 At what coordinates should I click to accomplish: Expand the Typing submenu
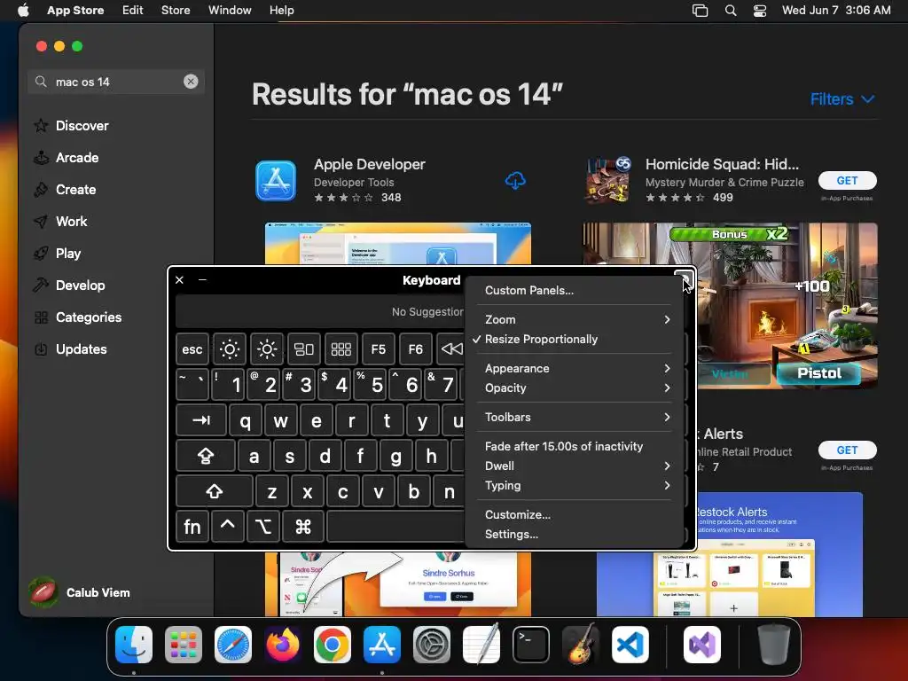pyautogui.click(x=574, y=486)
